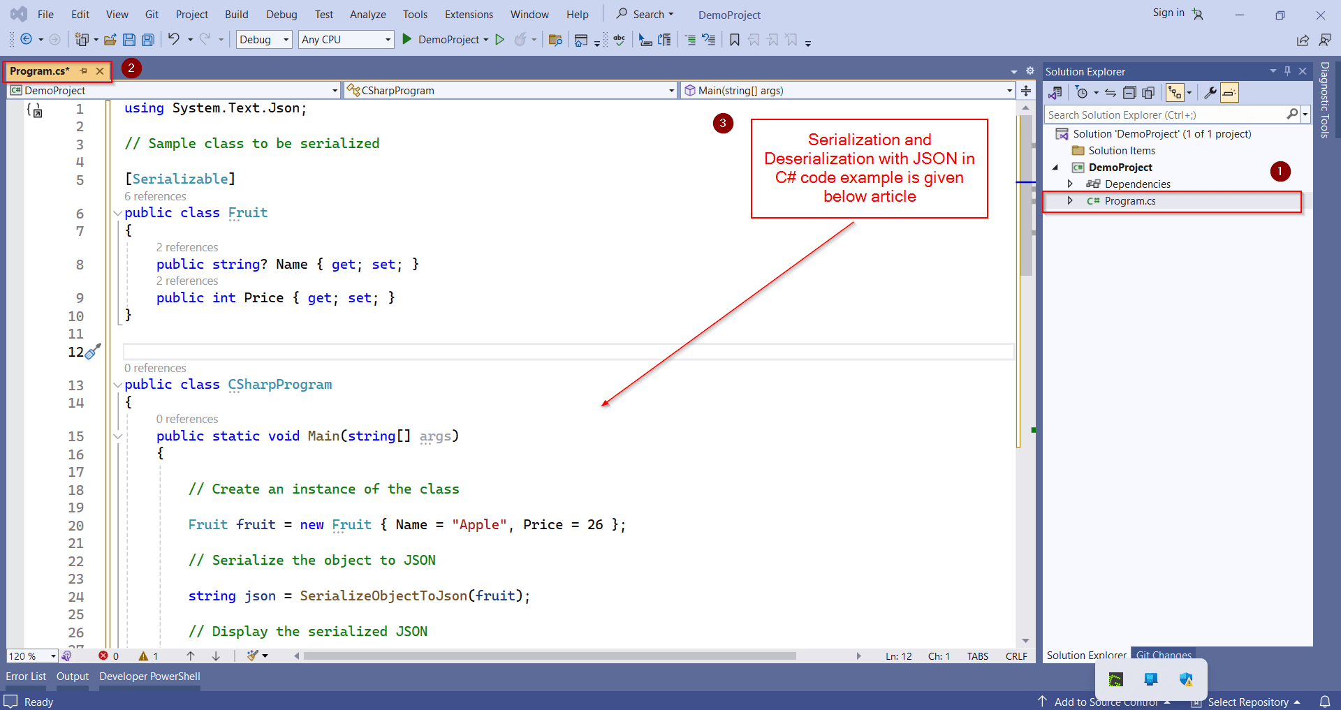Toggle Preview Selected Items in Solution Explorer
The image size is (1341, 710).
point(1230,93)
